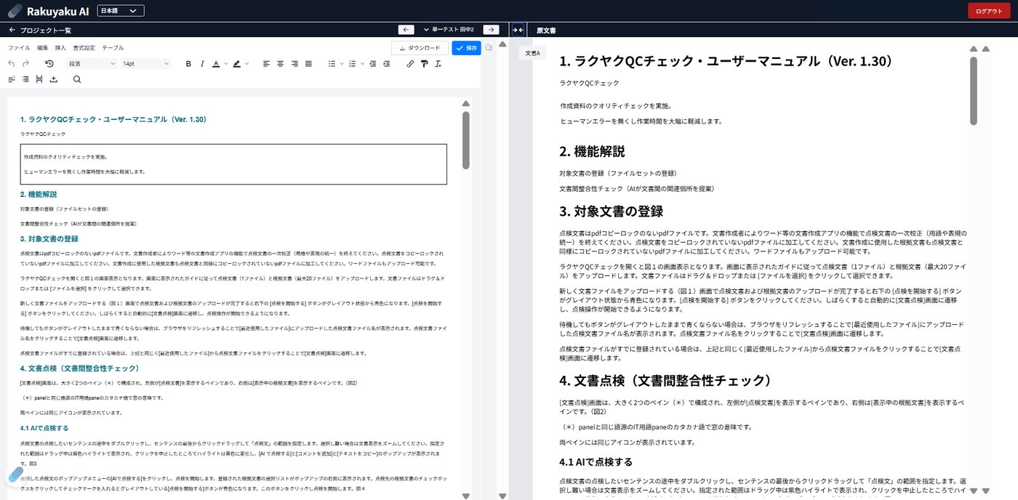Expand document selector 単一テスト 田中2
This screenshot has width=1018, height=500.
click(x=449, y=30)
